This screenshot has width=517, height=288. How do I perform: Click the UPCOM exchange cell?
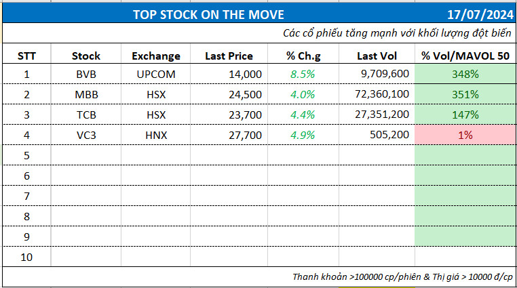pos(156,75)
